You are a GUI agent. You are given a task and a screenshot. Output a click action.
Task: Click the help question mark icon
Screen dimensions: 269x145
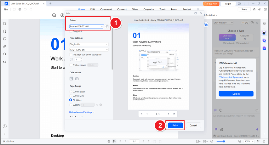tap(5, 126)
